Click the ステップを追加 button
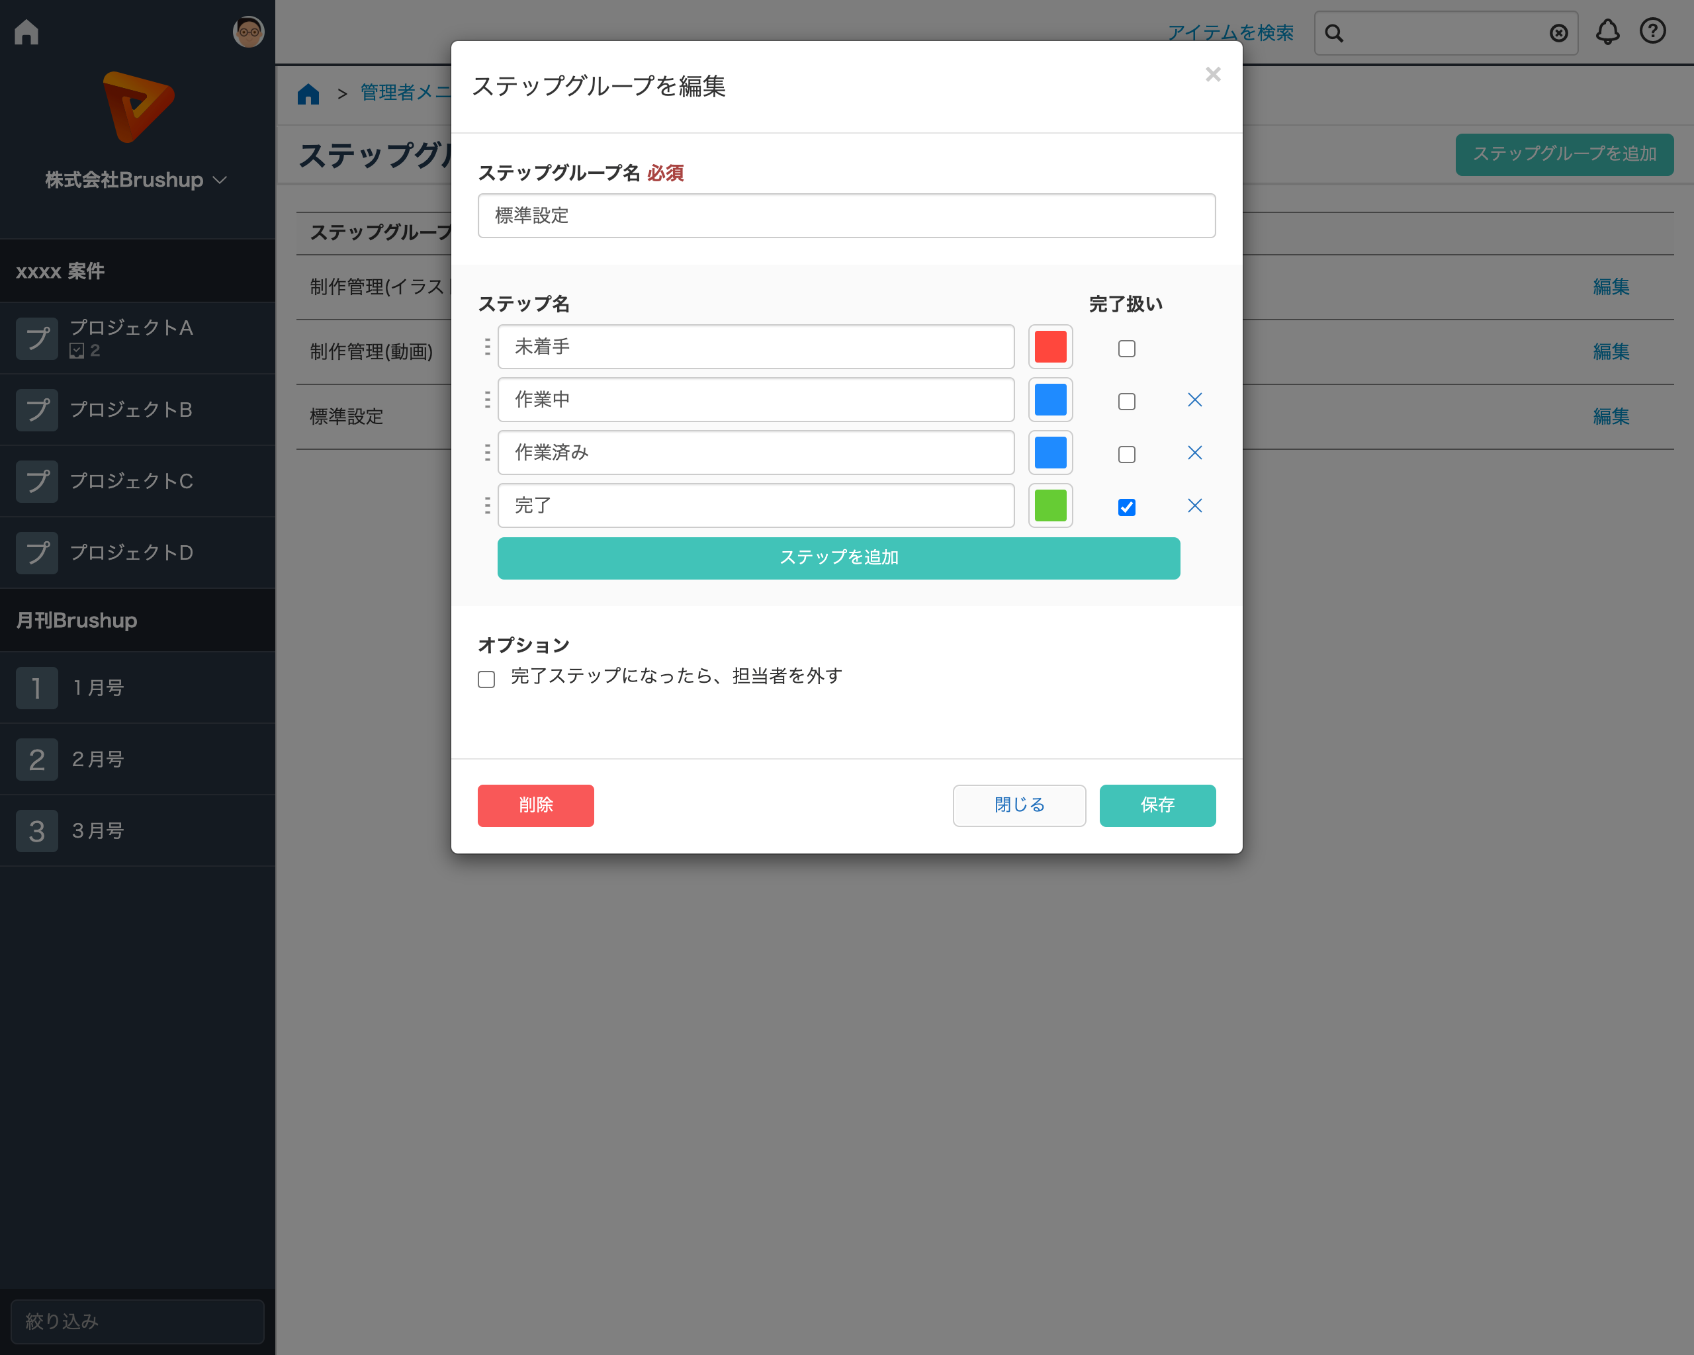The height and width of the screenshot is (1355, 1694). tap(838, 558)
